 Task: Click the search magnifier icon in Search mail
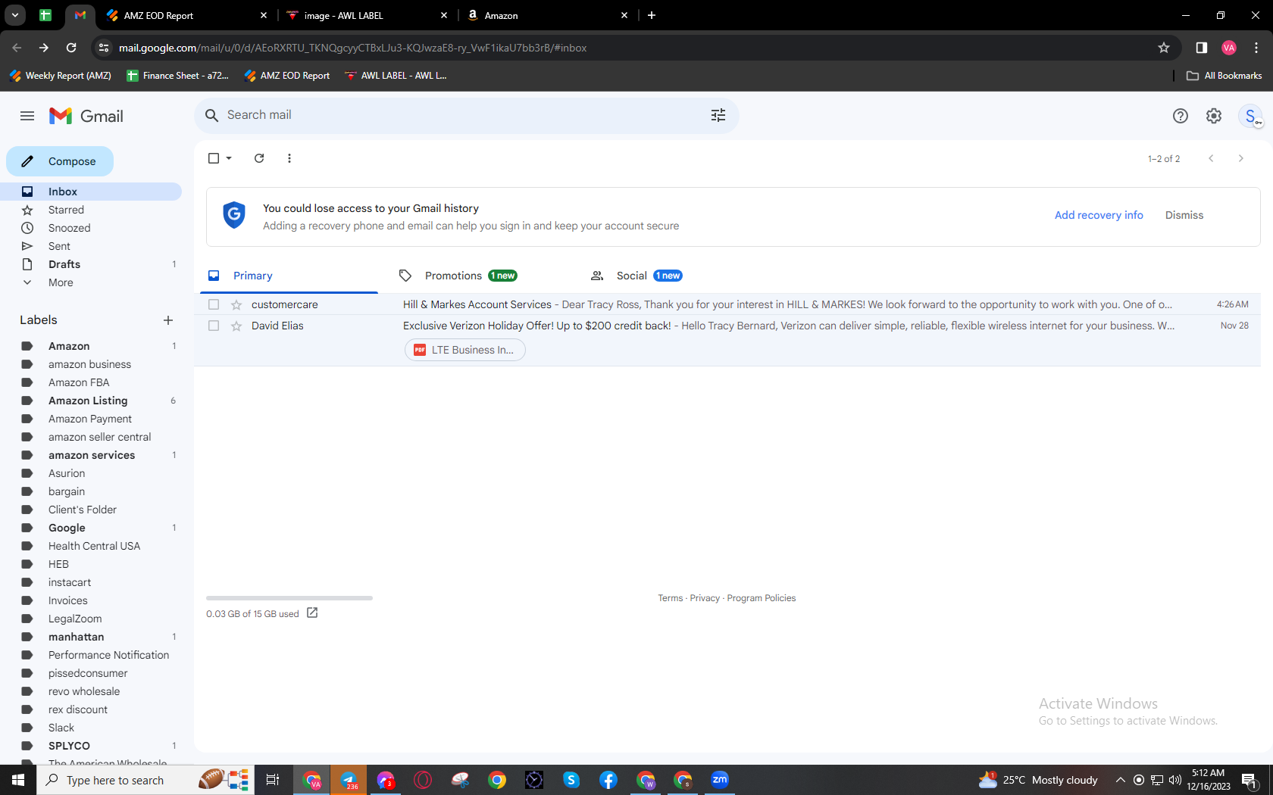[x=212, y=115]
